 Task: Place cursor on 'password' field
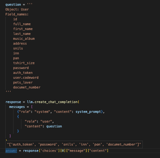coord(21,68)
